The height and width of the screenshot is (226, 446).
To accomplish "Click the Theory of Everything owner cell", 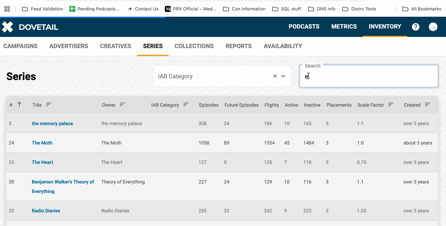I will (x=123, y=182).
